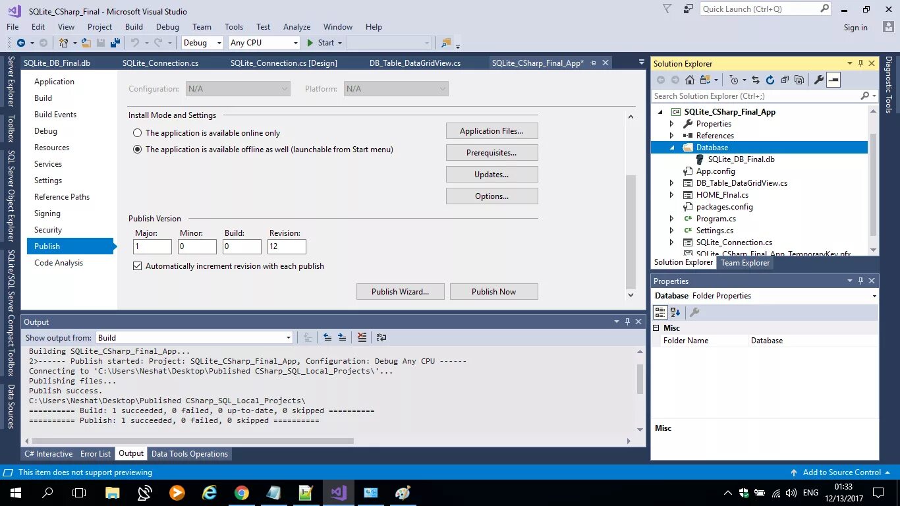This screenshot has height=506, width=900.
Task: Click the Revision number input field
Action: tap(287, 246)
